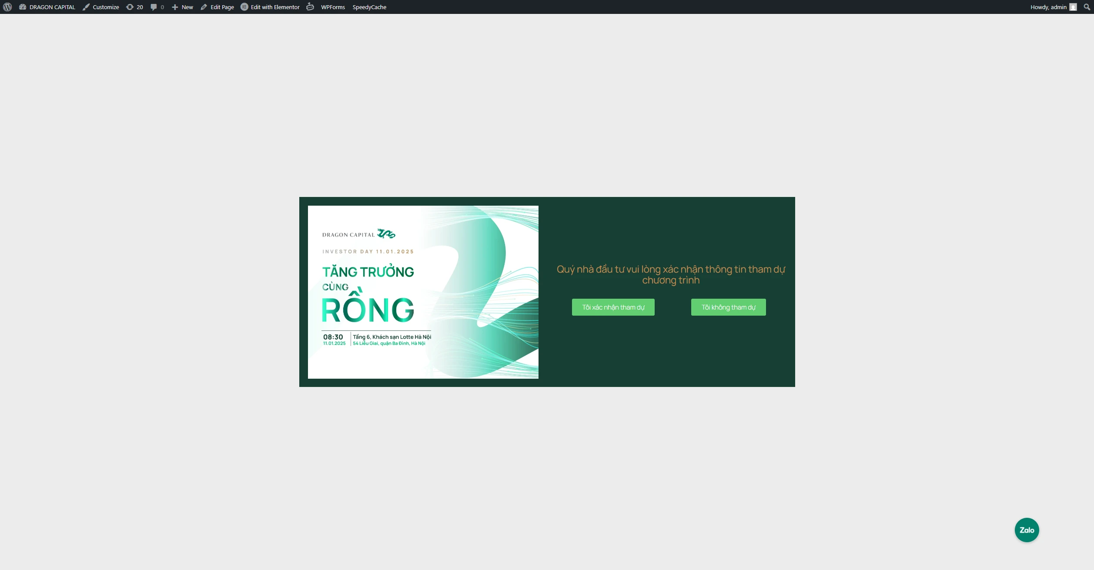Click the Tôi không tham dự button
Viewport: 1094px width, 570px height.
point(728,307)
